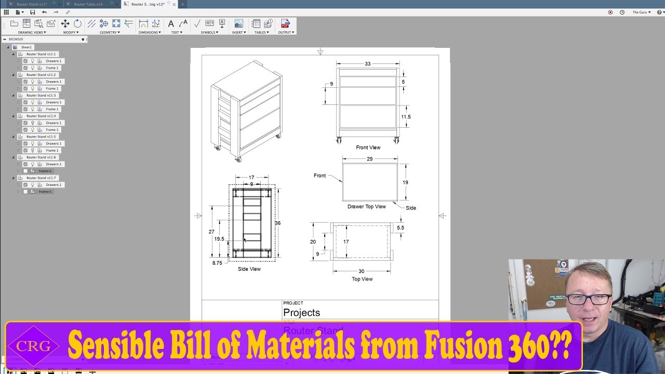665x374 pixels.
Task: Click the Table (parts list) icon
Action: (x=256, y=23)
